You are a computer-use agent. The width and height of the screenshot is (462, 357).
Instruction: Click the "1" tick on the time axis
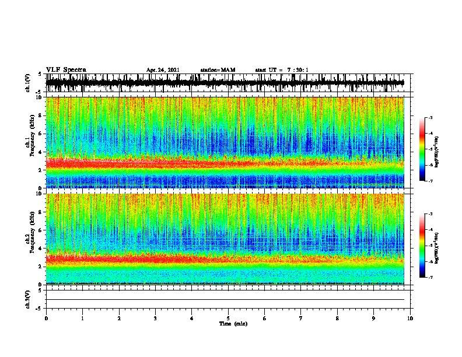tap(82, 318)
